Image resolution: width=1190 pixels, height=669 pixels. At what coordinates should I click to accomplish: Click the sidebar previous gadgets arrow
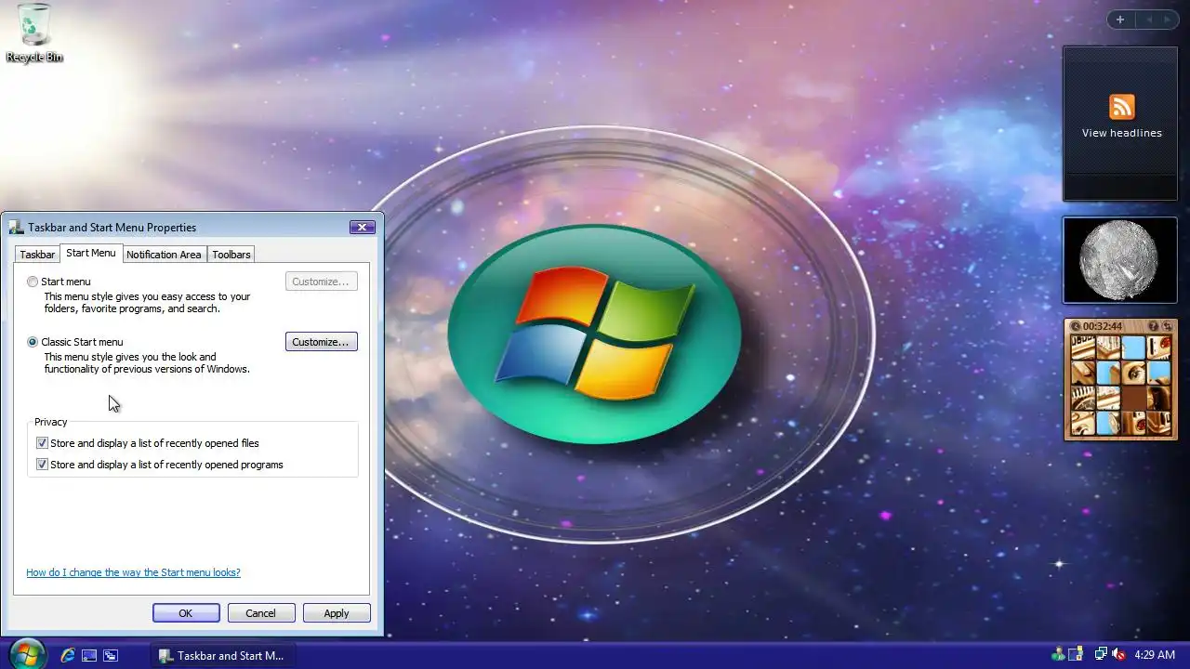1149,20
